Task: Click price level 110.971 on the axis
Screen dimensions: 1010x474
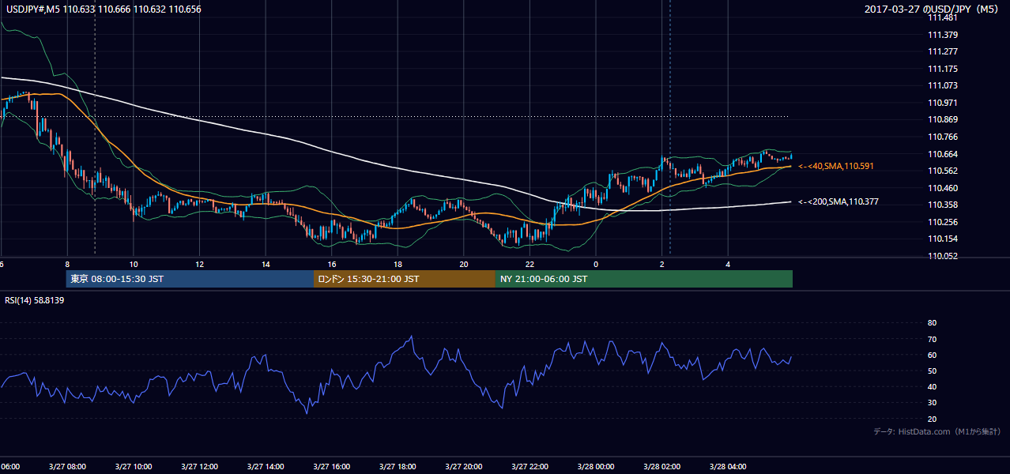Action: click(x=943, y=103)
